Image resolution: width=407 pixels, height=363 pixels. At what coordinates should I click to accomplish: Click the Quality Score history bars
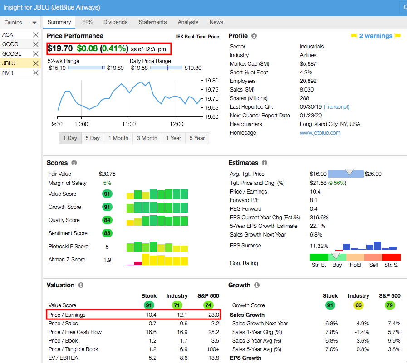(x=157, y=220)
